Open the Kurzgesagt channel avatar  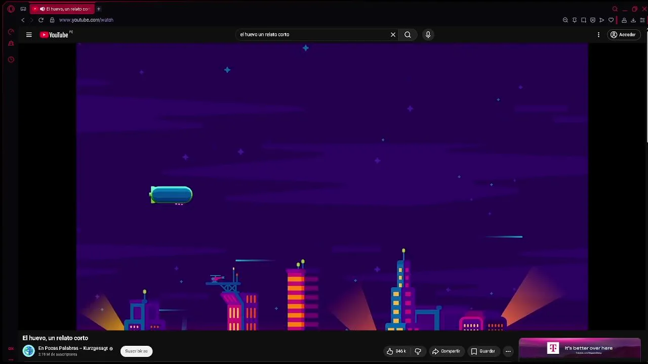[x=28, y=351]
